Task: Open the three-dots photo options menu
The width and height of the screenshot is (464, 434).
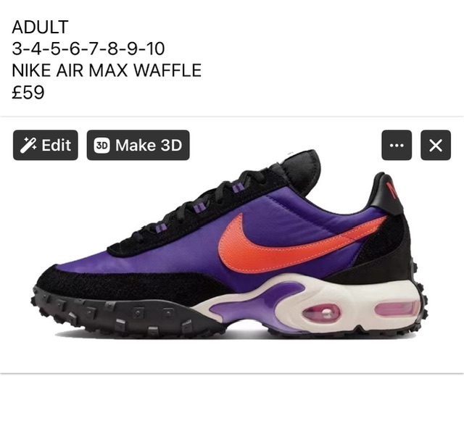Action: point(397,145)
